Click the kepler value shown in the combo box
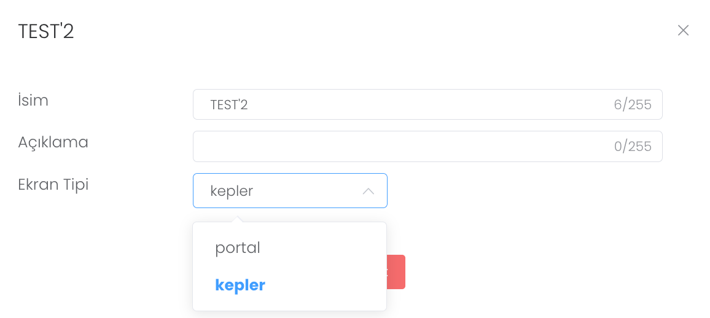 232,191
